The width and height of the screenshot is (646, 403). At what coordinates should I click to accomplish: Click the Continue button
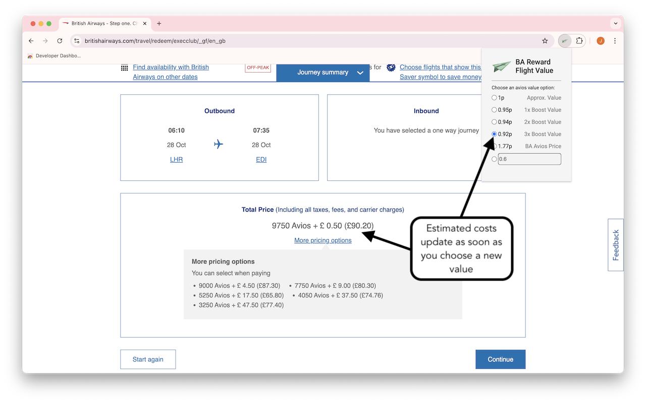(x=500, y=359)
